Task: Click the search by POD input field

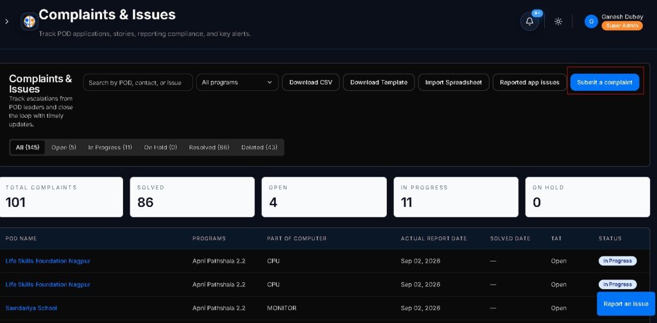Action: coord(138,83)
